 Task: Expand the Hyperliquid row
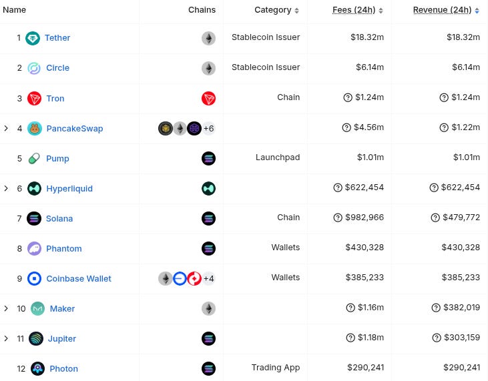(x=6, y=188)
